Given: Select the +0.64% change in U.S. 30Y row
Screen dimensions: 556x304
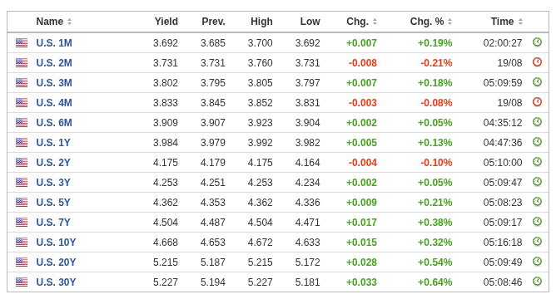Looking at the screenshot, I should click(x=435, y=282).
